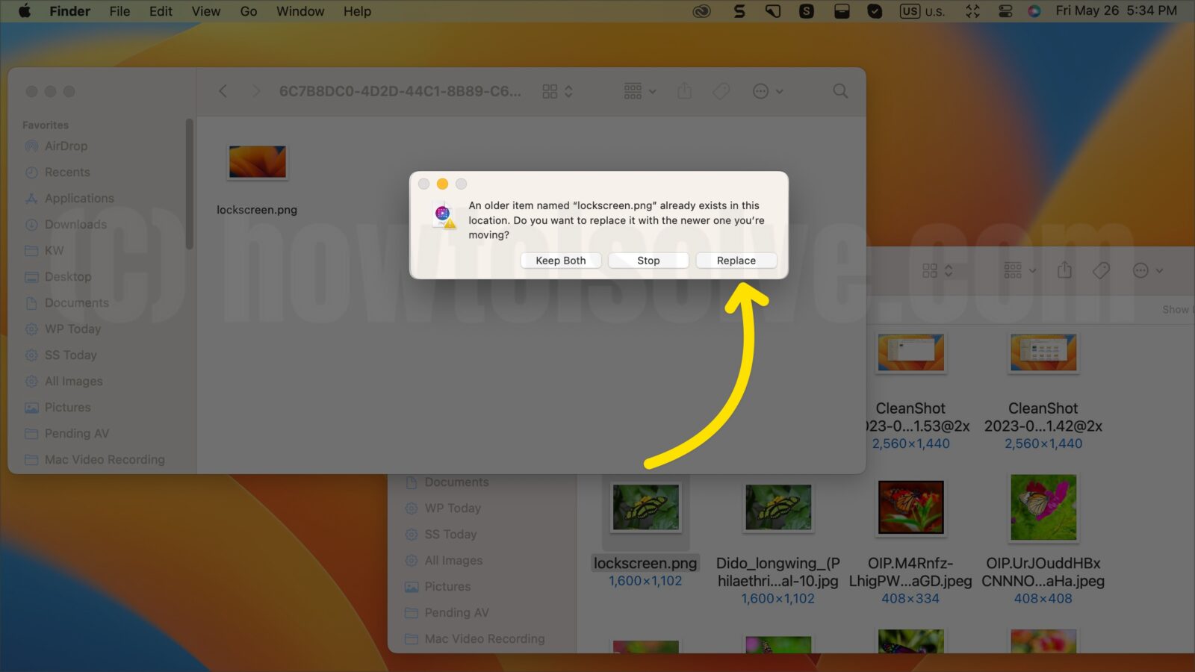The height and width of the screenshot is (672, 1195).
Task: Open the Search icon in the Finder toolbar
Action: [839, 90]
